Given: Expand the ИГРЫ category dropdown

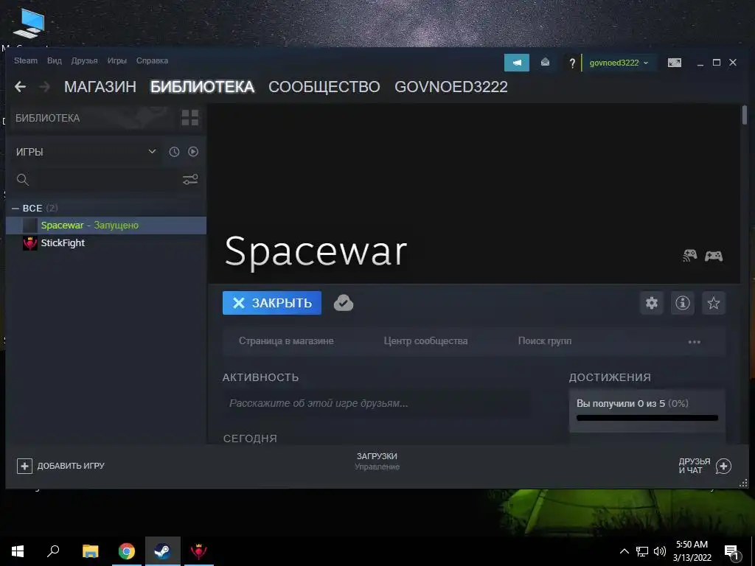Looking at the screenshot, I should click(x=86, y=152).
